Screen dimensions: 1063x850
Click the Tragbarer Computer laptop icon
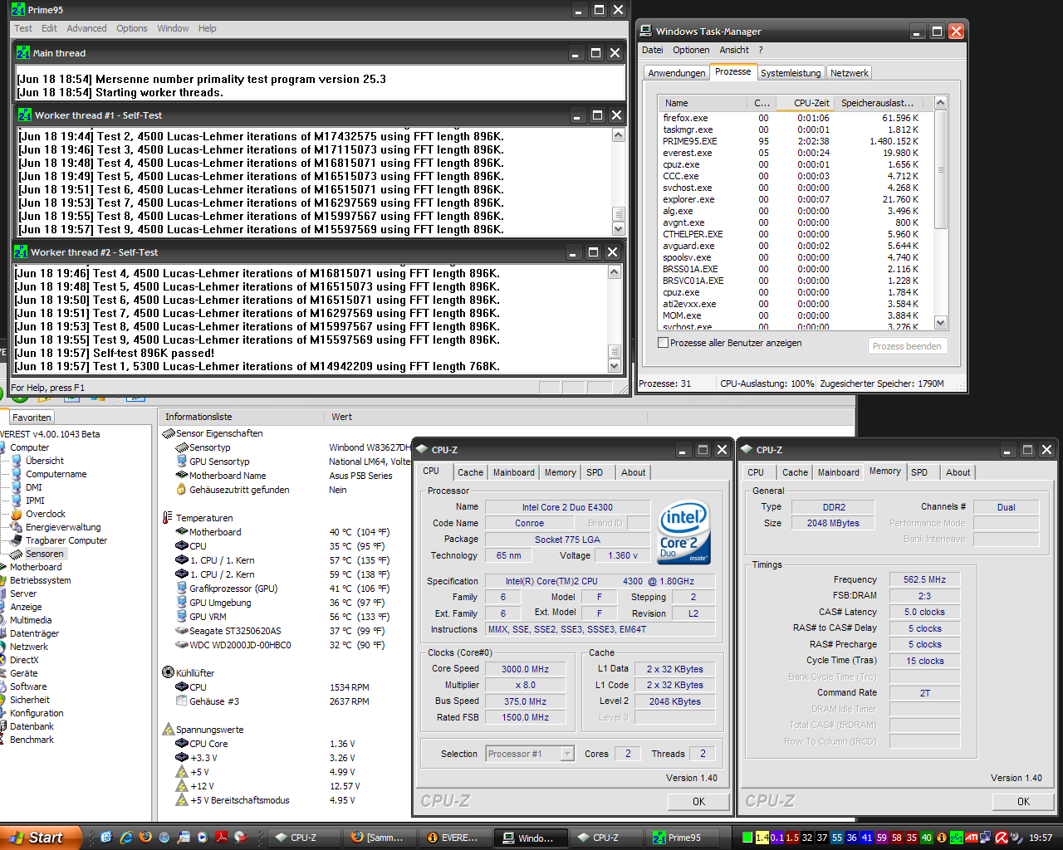17,540
